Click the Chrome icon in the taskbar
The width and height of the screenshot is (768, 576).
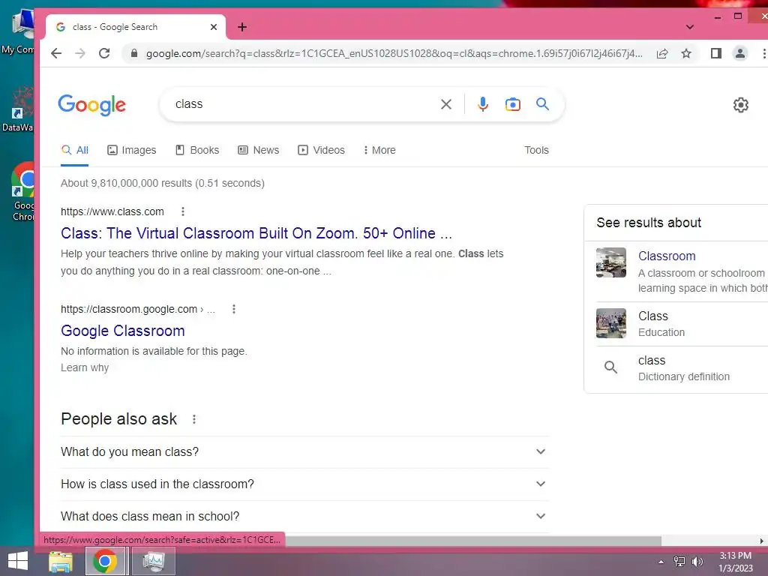(x=105, y=561)
